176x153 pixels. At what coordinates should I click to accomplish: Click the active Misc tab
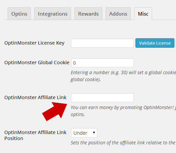tap(143, 14)
